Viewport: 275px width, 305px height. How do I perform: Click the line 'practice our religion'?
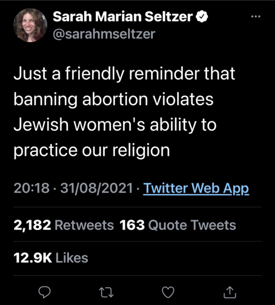click(92, 150)
